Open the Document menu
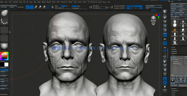This screenshot has width=187, height=96. pos(15,2)
